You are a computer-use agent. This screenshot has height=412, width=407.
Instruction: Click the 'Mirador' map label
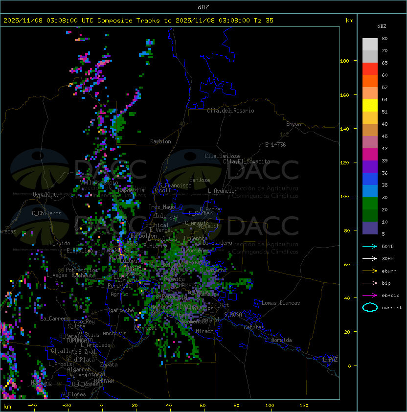pyautogui.click(x=206, y=331)
